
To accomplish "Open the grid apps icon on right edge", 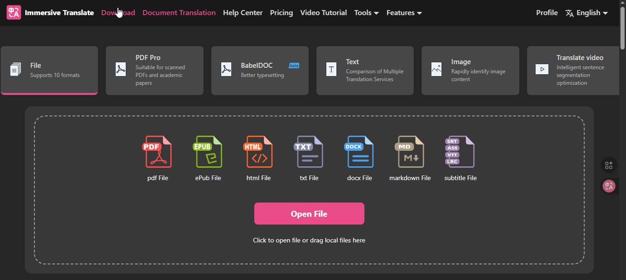I will pos(609,165).
